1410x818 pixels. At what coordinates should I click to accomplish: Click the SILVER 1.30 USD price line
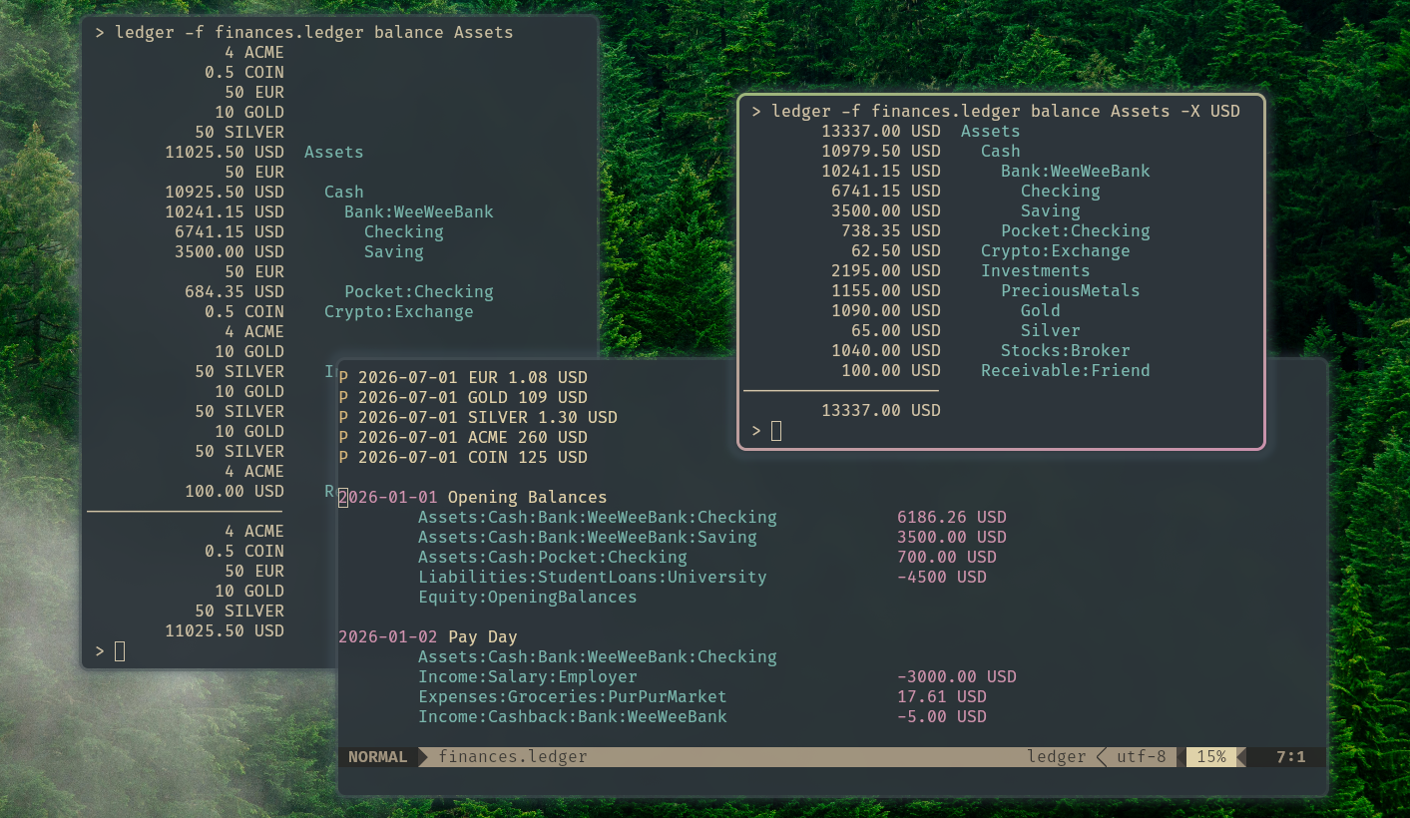(478, 417)
